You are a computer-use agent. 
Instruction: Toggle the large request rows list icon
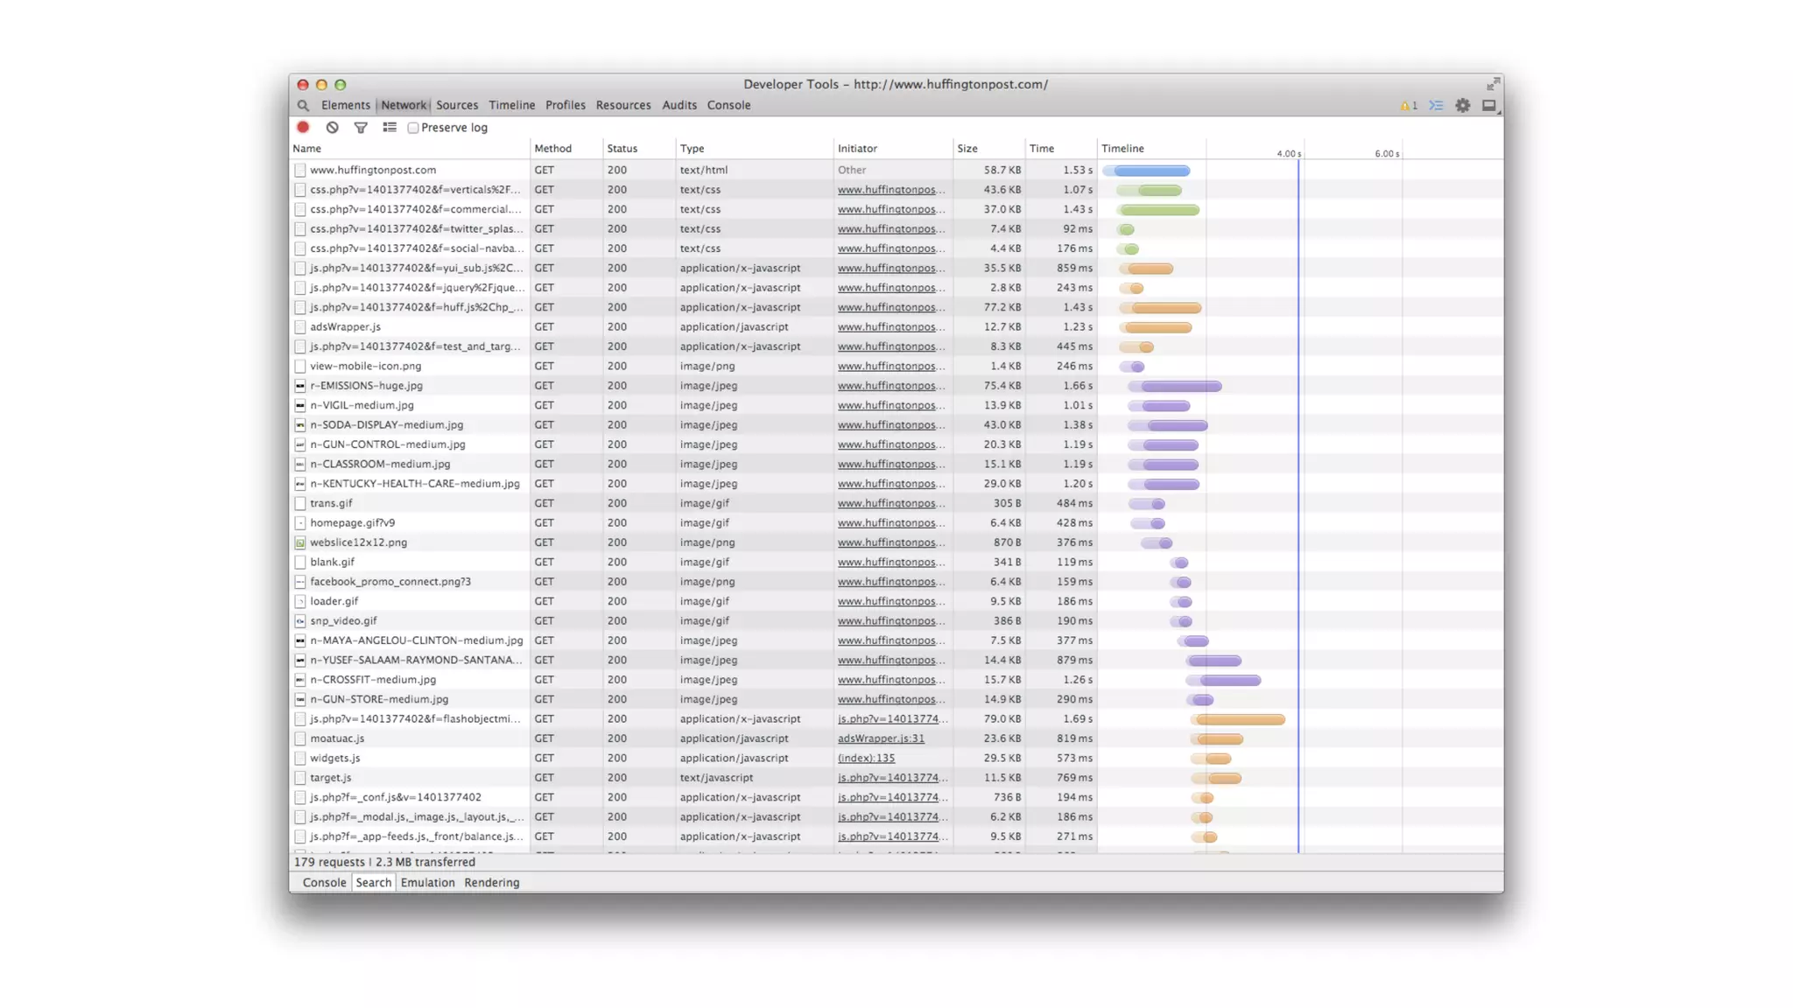389,128
